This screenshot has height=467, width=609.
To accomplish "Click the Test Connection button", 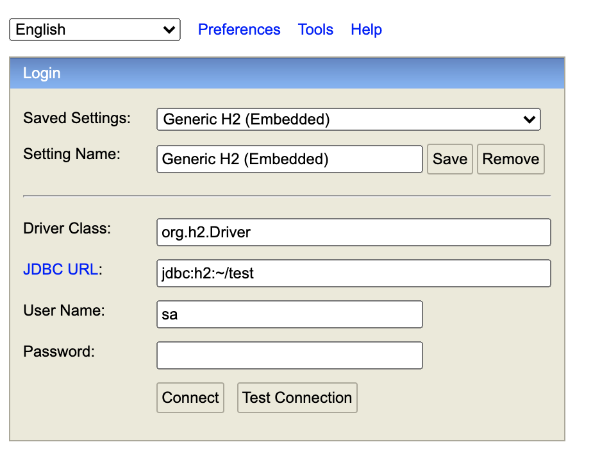I will tap(297, 398).
